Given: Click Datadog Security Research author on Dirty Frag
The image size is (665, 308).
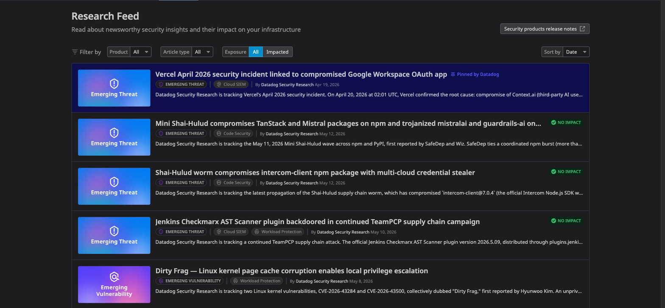Looking at the screenshot, I should click(x=322, y=281).
